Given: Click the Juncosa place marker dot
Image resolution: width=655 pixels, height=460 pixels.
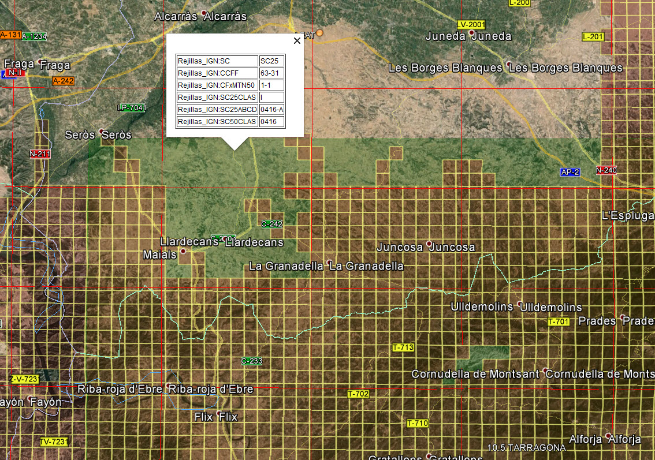Looking at the screenshot, I should [x=429, y=243].
